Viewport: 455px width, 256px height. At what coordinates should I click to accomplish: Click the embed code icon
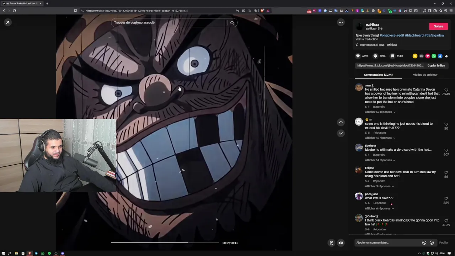point(421,56)
